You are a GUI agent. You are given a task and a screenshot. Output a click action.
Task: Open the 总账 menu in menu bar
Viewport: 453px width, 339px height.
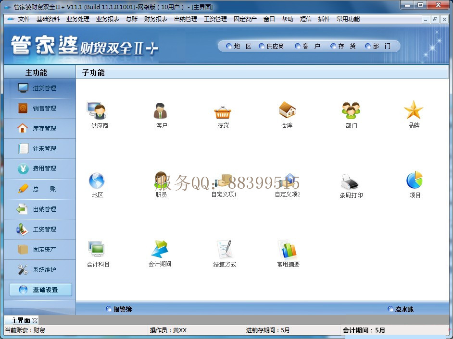[x=132, y=19]
